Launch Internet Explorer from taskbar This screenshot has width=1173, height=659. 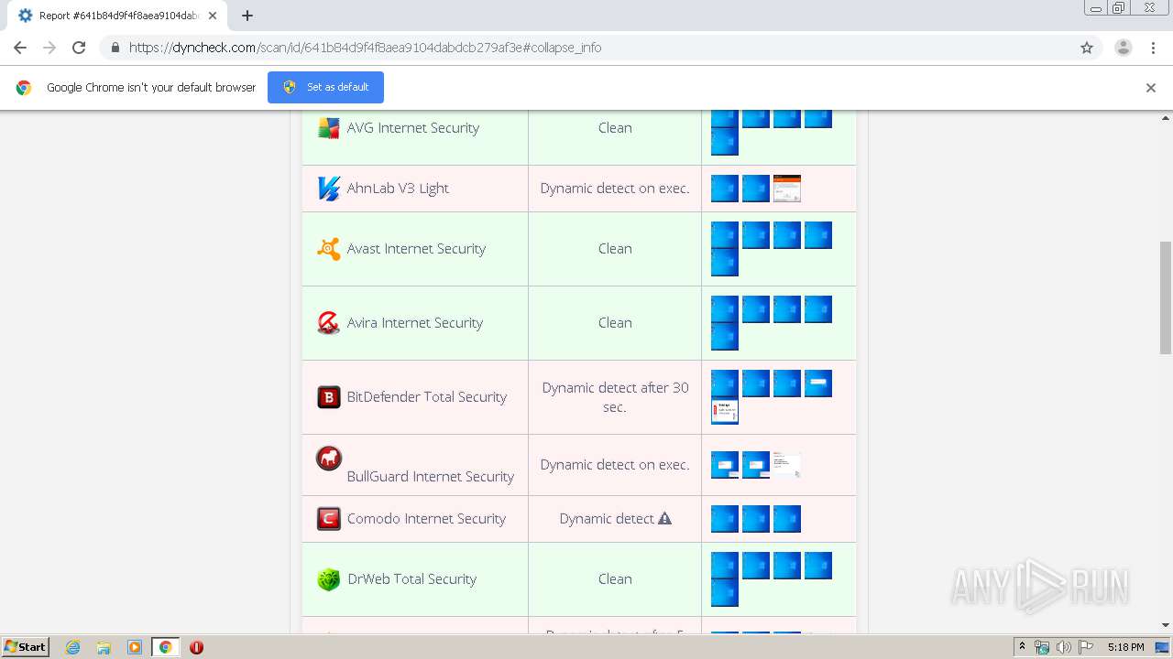[73, 647]
